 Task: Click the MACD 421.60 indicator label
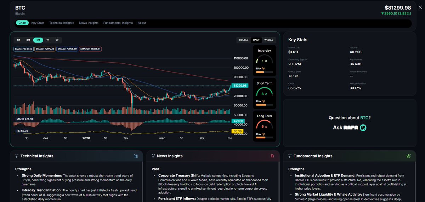pos(25,119)
